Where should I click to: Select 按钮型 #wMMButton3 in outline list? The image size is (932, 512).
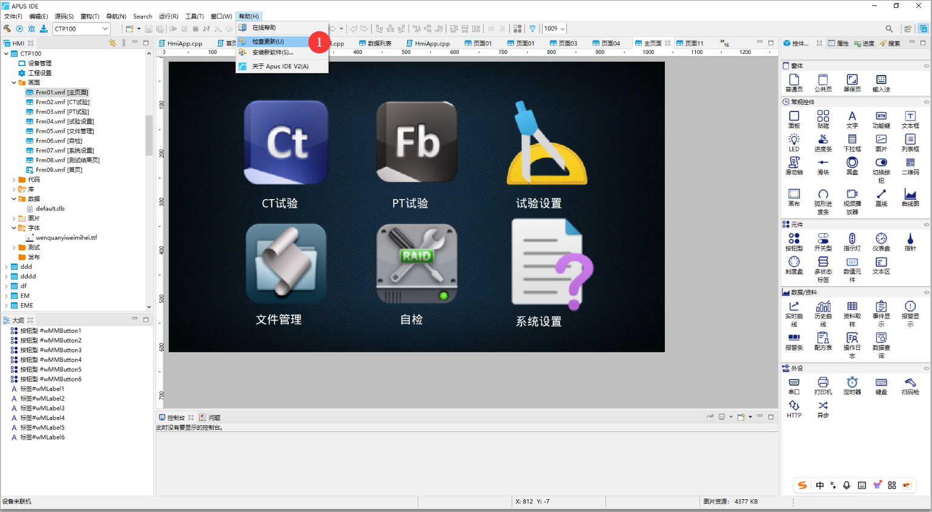(x=50, y=350)
